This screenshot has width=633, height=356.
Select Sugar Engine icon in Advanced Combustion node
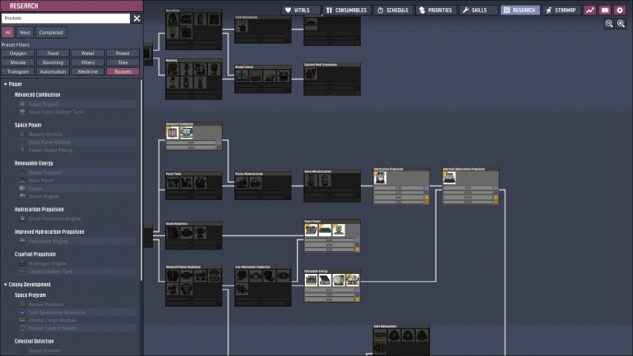[x=173, y=133]
